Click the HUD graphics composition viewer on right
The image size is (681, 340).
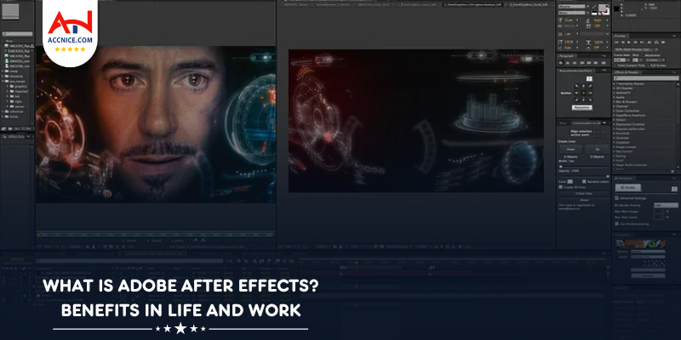point(416,121)
